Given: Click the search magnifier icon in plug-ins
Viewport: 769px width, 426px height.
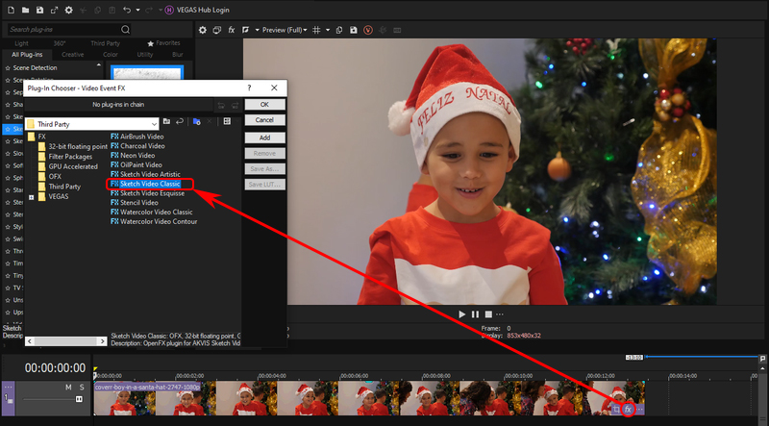Looking at the screenshot, I should tap(126, 30).
